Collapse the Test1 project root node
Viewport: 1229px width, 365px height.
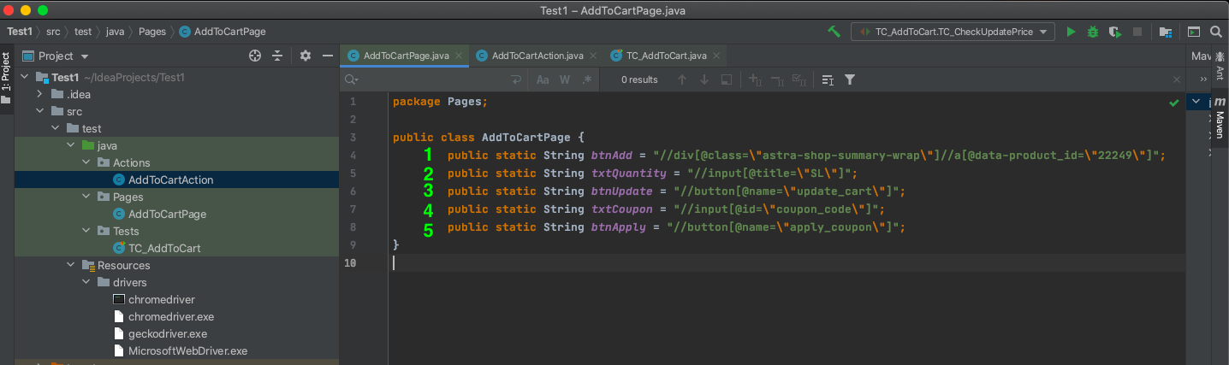pyautogui.click(x=25, y=77)
